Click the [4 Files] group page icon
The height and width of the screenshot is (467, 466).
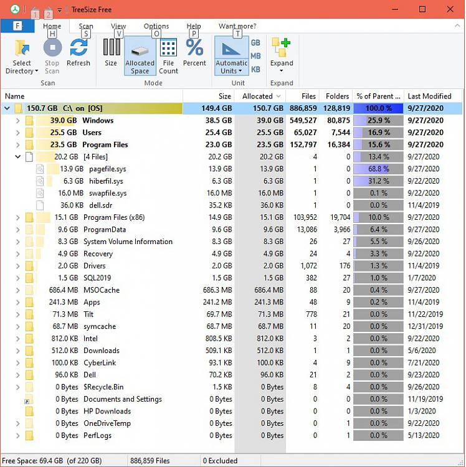[x=29, y=157]
